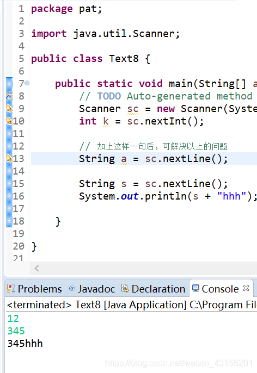Click the horizontal scrollbar left arrow
The height and width of the screenshot is (373, 257).
point(36,269)
